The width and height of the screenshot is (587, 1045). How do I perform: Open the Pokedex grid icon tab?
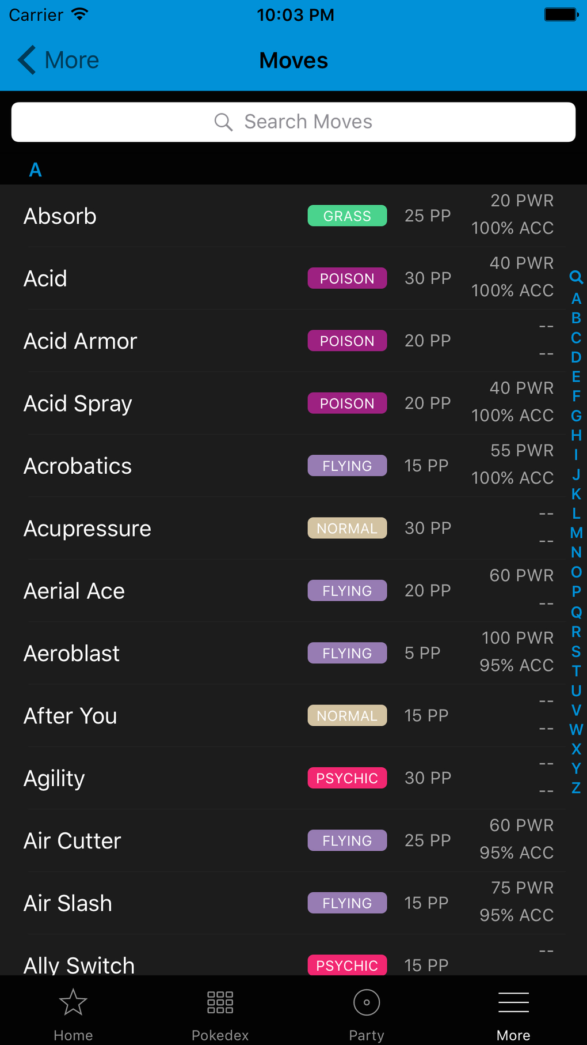pyautogui.click(x=220, y=1003)
